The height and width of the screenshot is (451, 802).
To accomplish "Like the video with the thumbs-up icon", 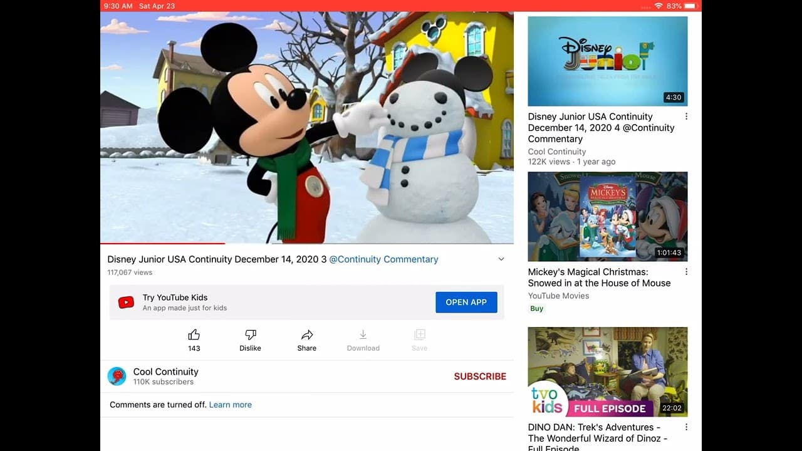I will pos(194,334).
